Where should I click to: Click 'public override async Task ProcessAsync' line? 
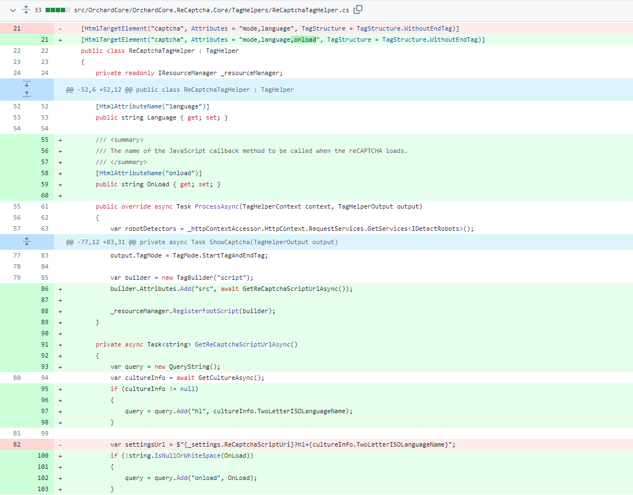[259, 206]
